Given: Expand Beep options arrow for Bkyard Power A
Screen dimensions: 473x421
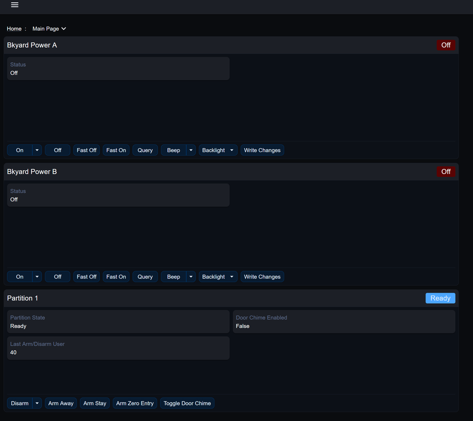Looking at the screenshot, I should [x=191, y=150].
